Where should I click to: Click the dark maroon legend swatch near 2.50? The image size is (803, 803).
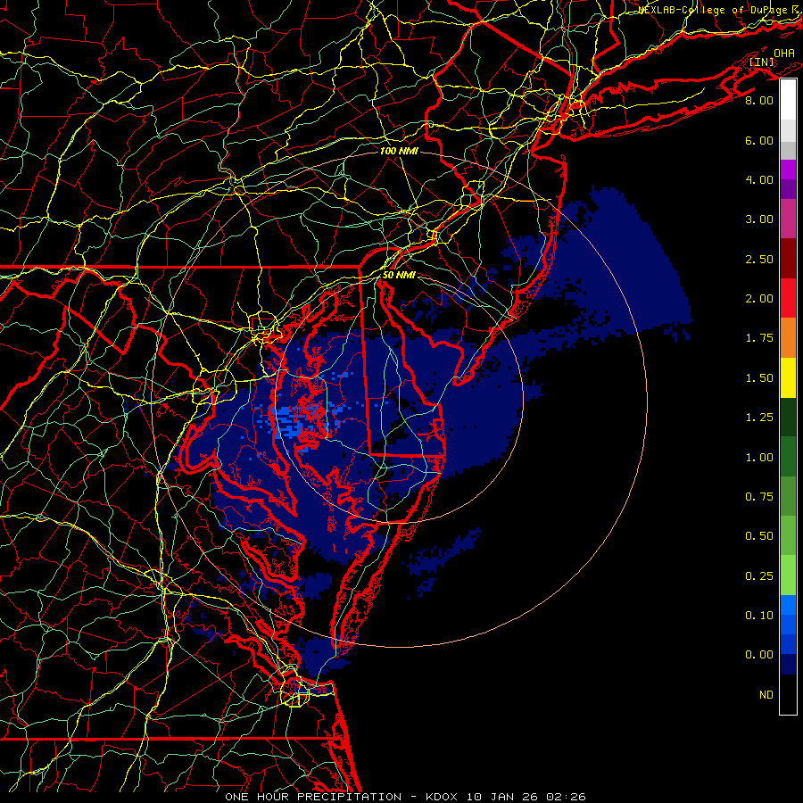coord(788,259)
